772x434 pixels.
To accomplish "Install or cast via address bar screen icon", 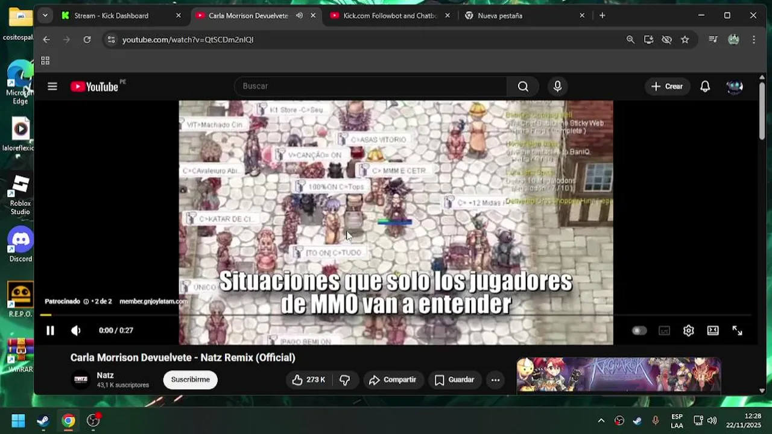I will 648,40.
